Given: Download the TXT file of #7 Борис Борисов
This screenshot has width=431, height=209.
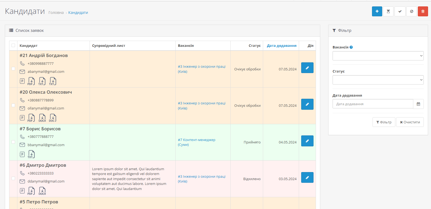Looking at the screenshot, I should click(x=31, y=154).
